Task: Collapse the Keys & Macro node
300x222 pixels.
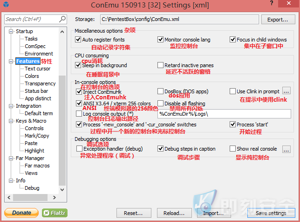Action: [x=11, y=121]
